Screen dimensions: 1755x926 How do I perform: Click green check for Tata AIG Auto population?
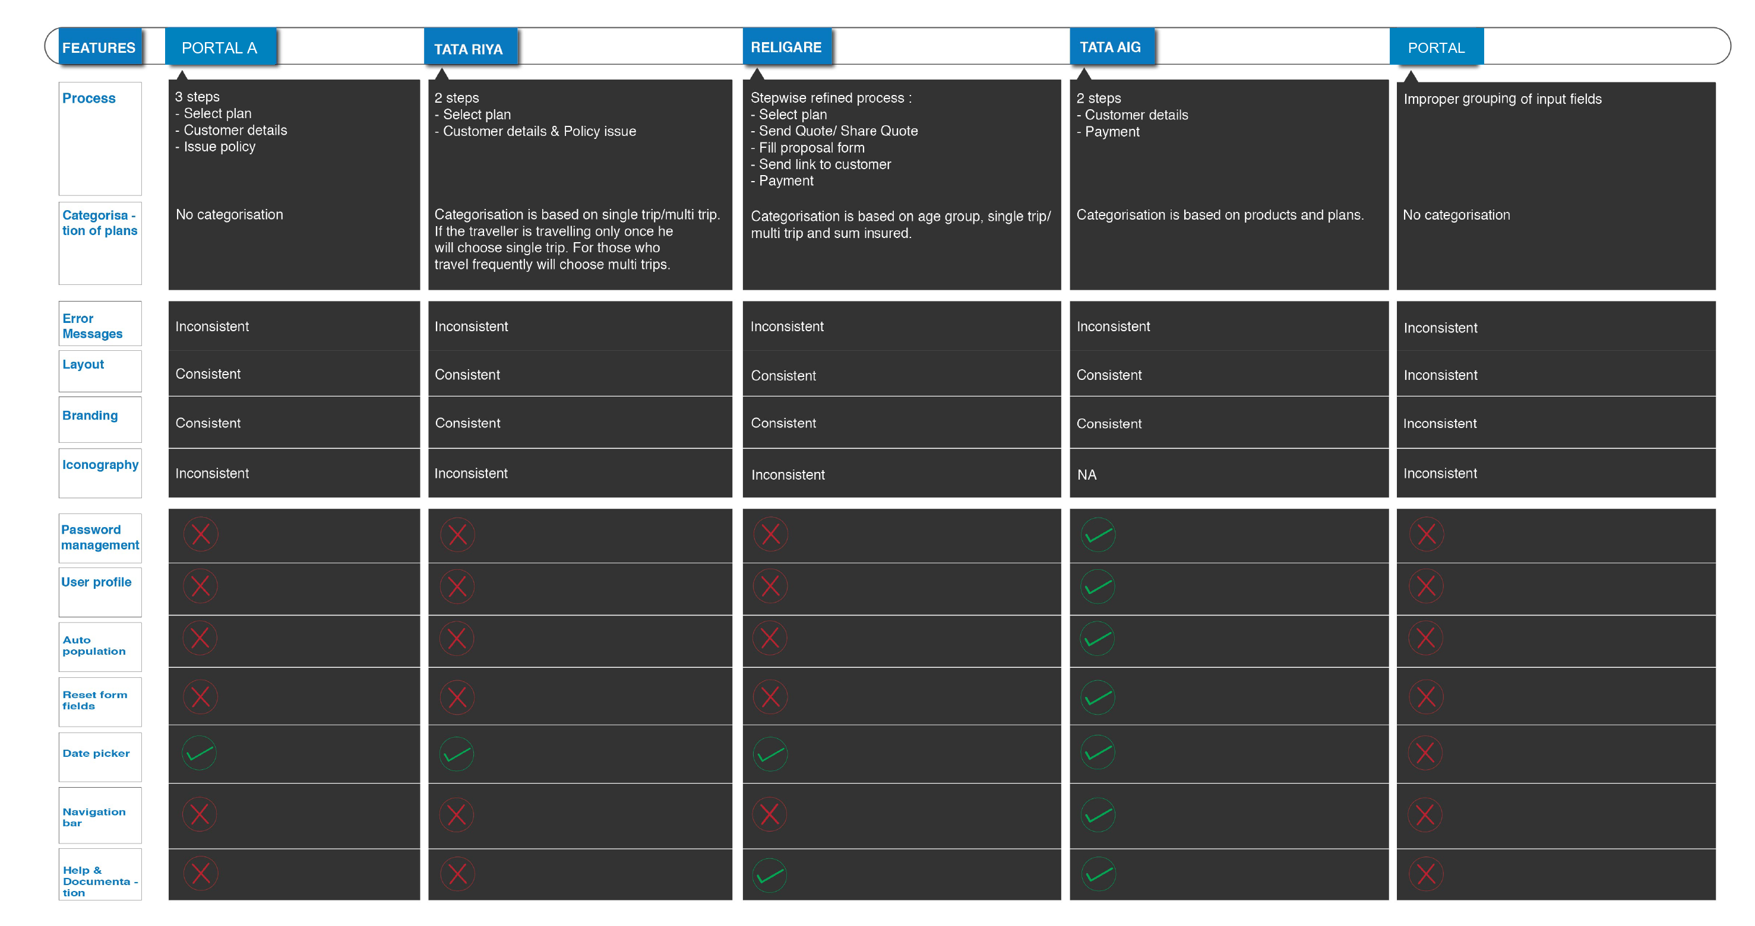click(x=1098, y=638)
